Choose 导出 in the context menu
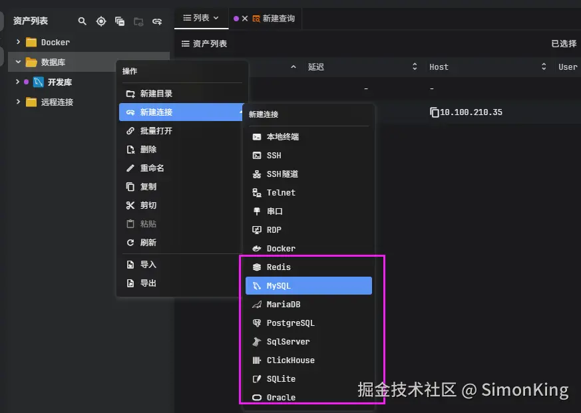The width and height of the screenshot is (581, 413). click(181, 283)
